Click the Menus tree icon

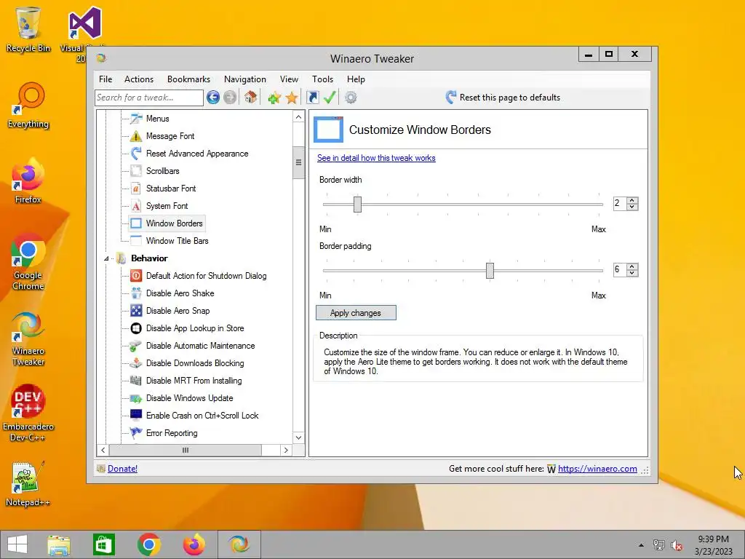pyautogui.click(x=136, y=119)
